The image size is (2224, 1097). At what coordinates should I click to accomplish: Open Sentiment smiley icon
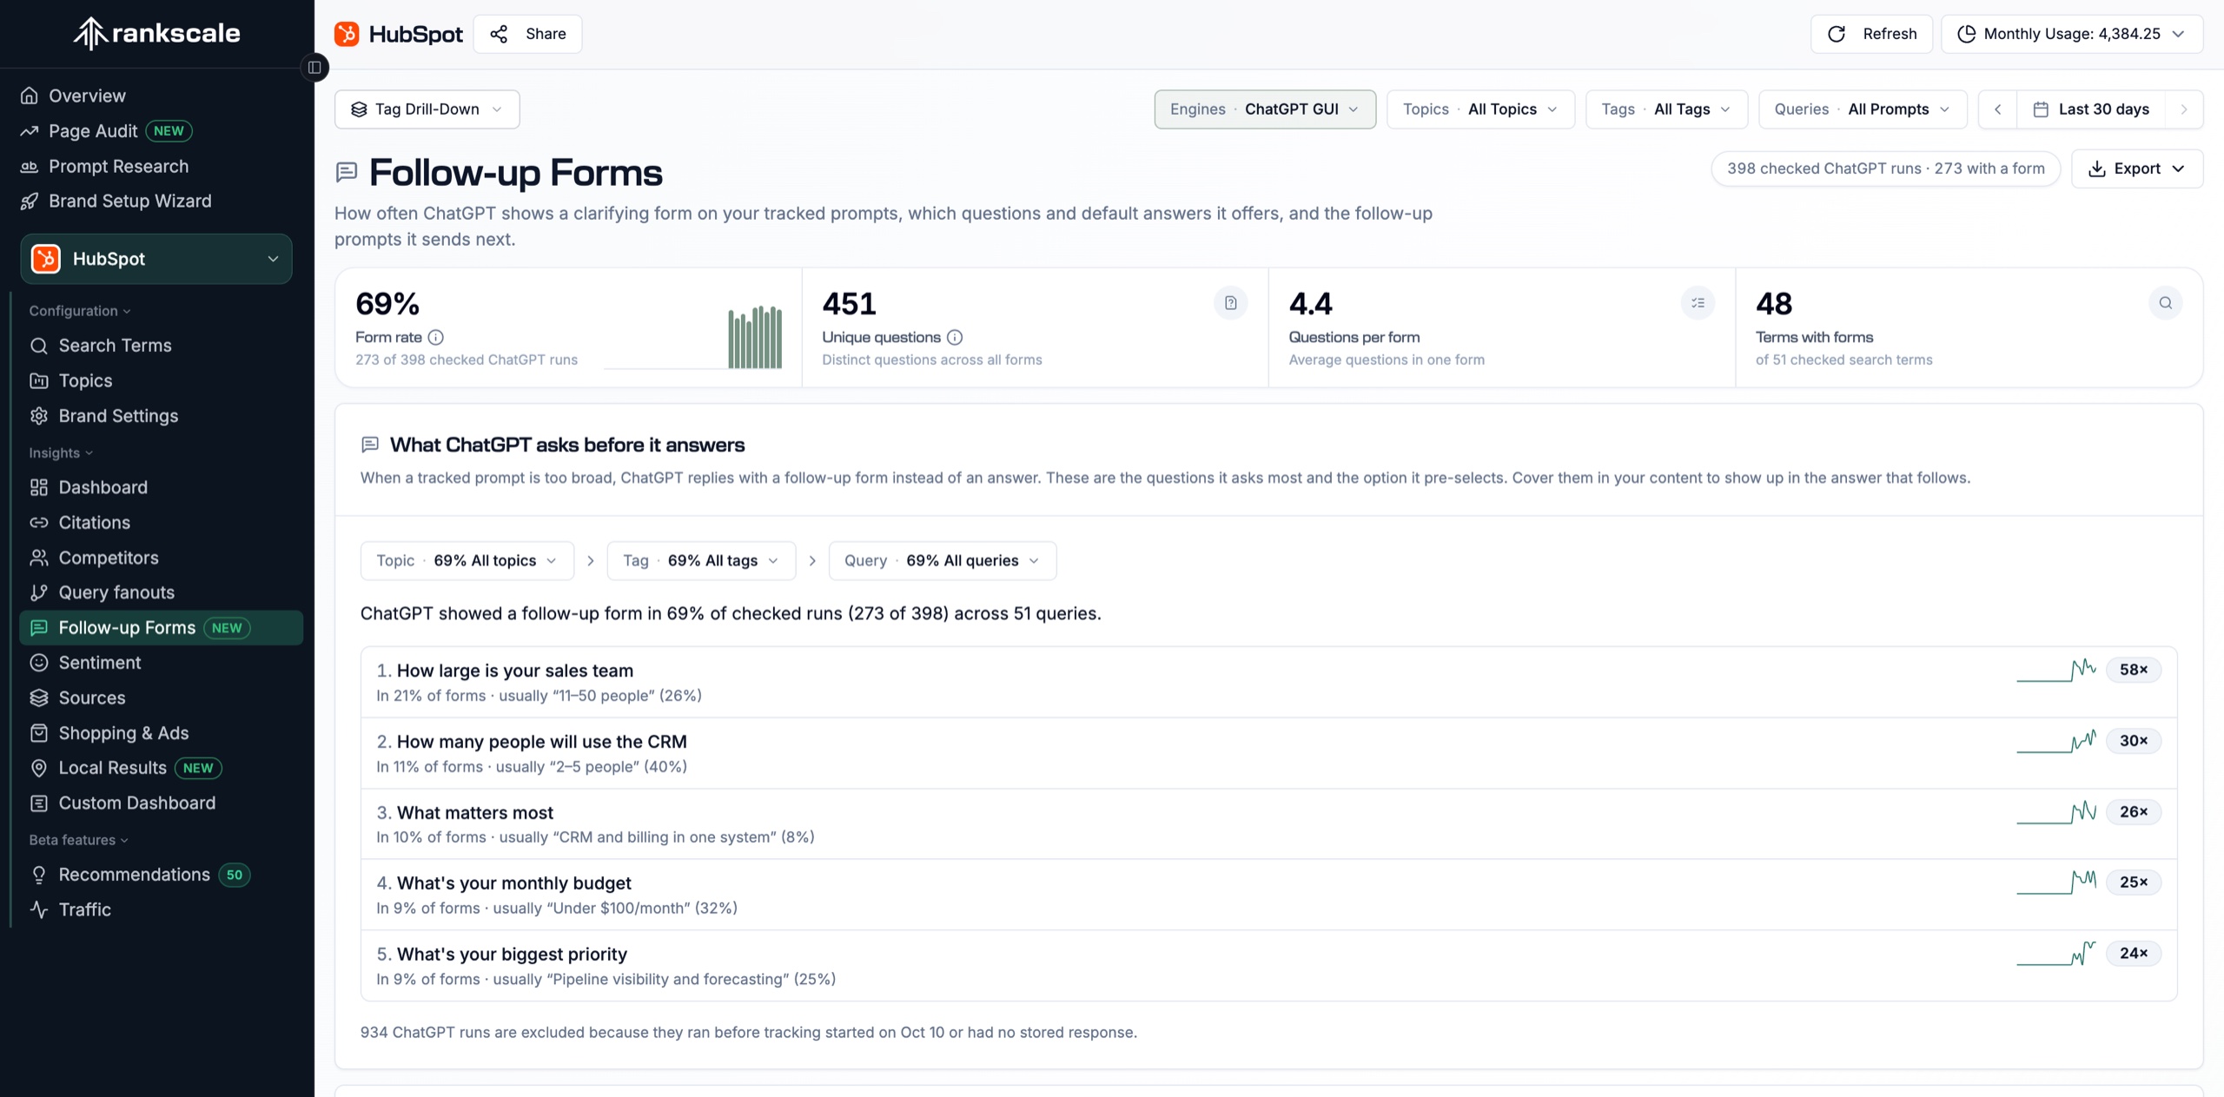pos(39,663)
